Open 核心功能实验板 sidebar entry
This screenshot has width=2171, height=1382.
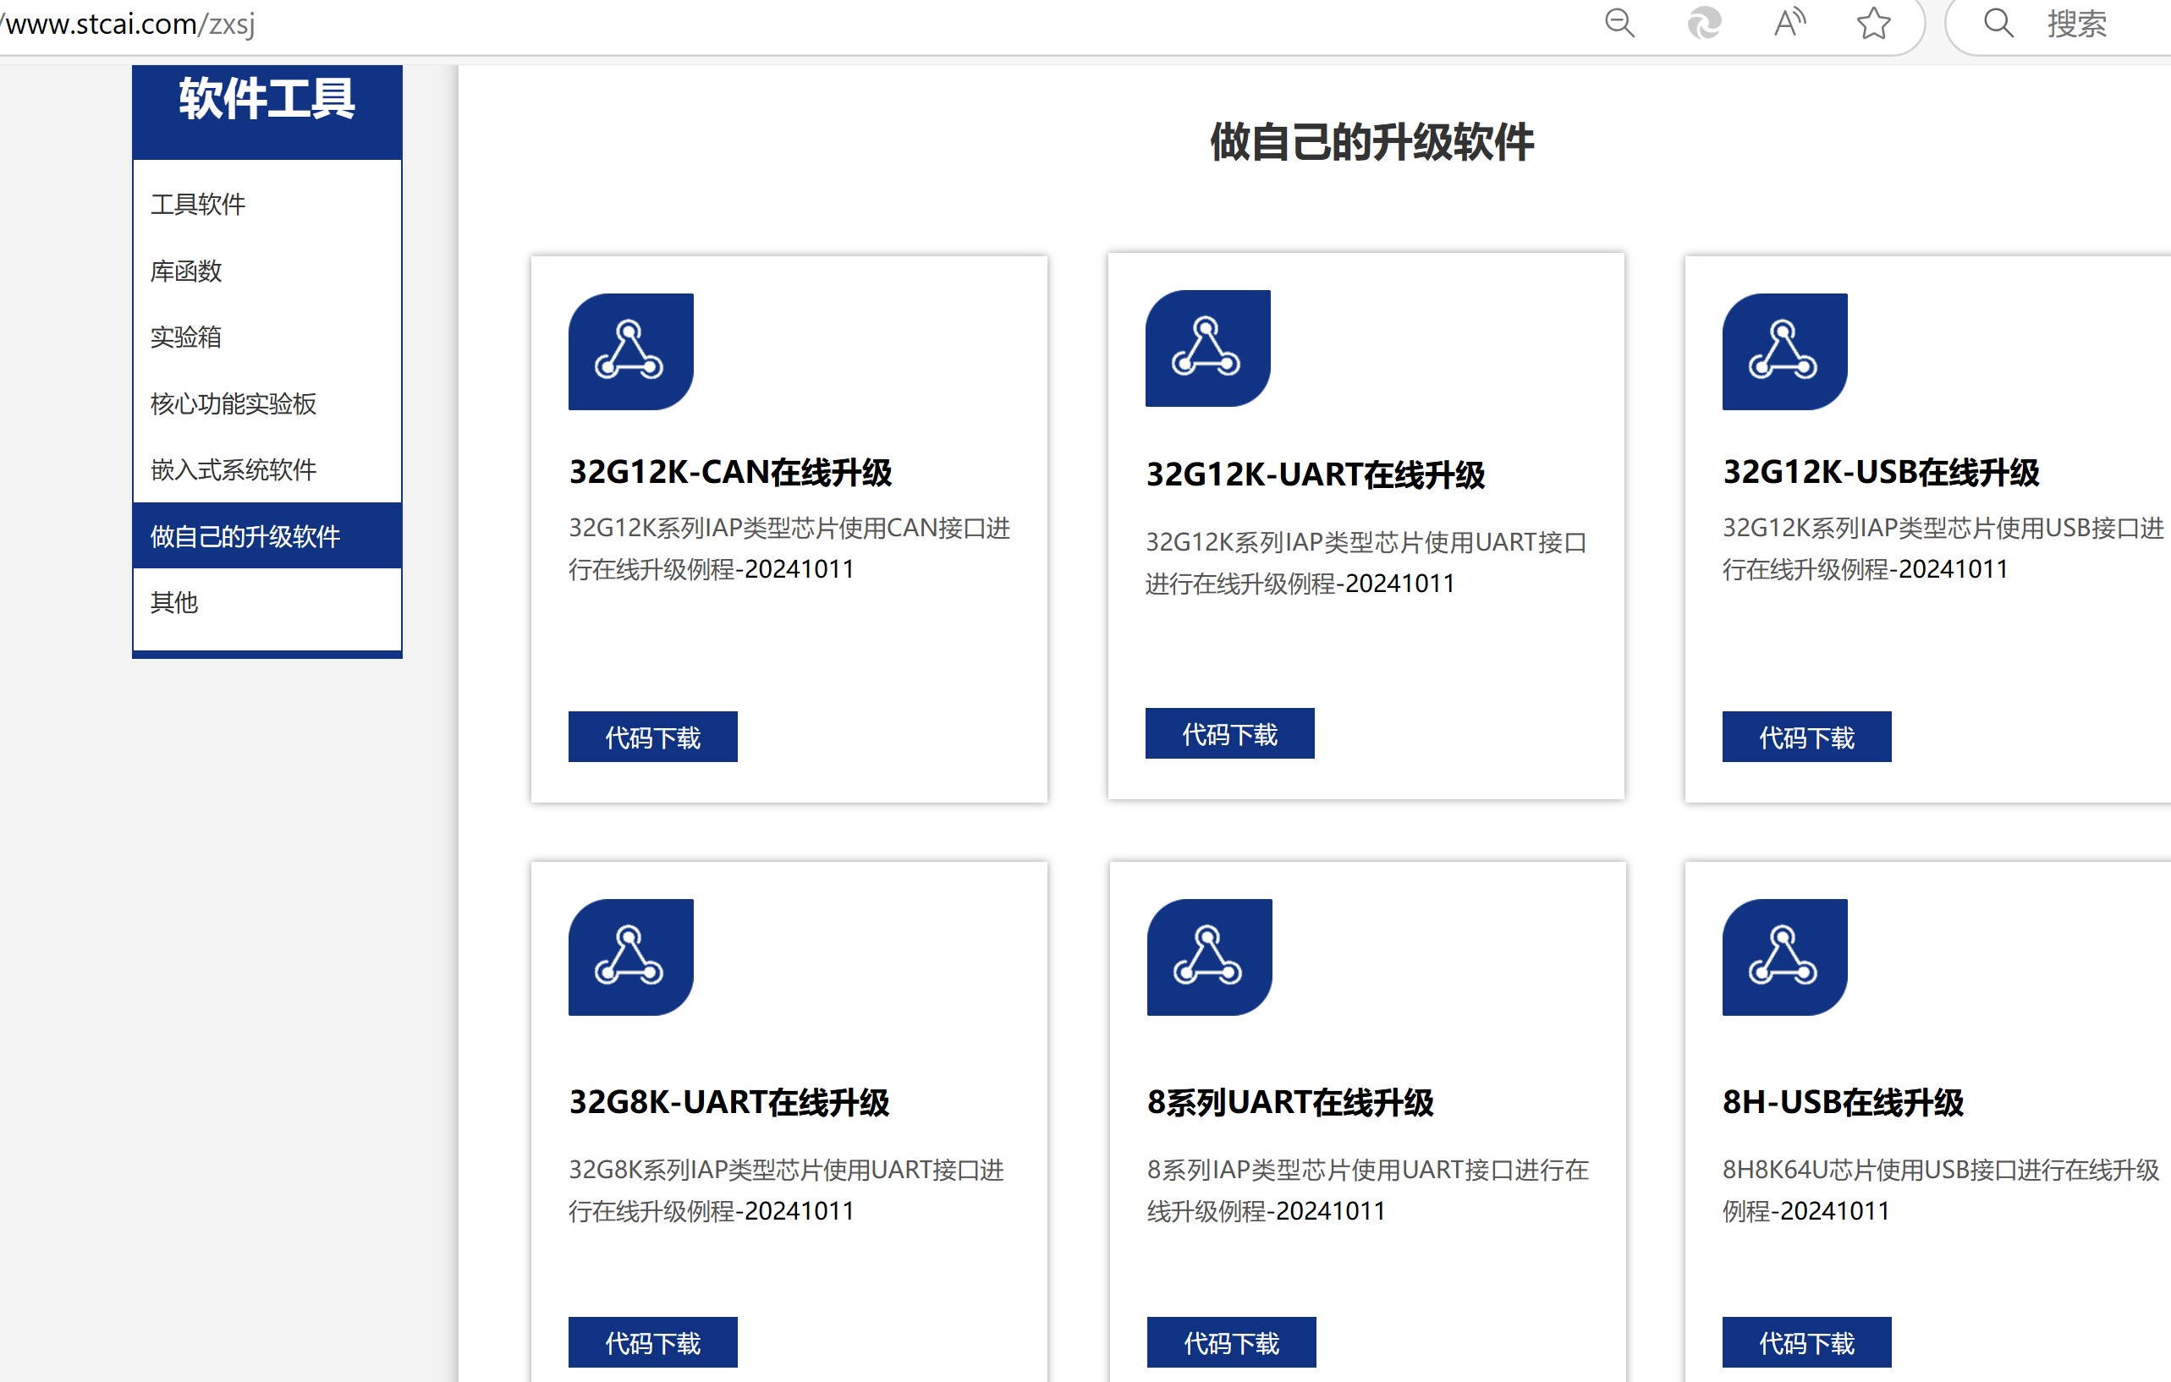click(233, 404)
